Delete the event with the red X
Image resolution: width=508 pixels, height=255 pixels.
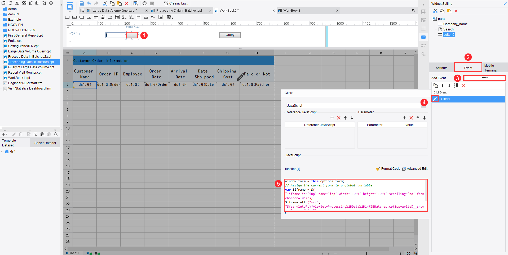[x=463, y=86]
